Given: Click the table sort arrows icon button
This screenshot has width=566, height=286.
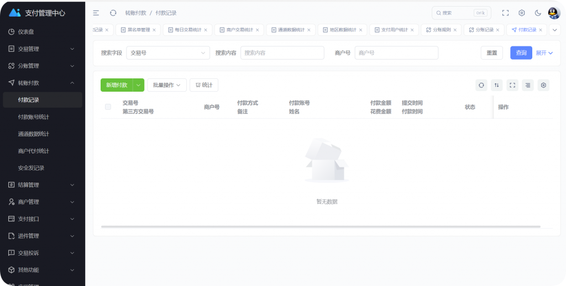Looking at the screenshot, I should point(497,85).
